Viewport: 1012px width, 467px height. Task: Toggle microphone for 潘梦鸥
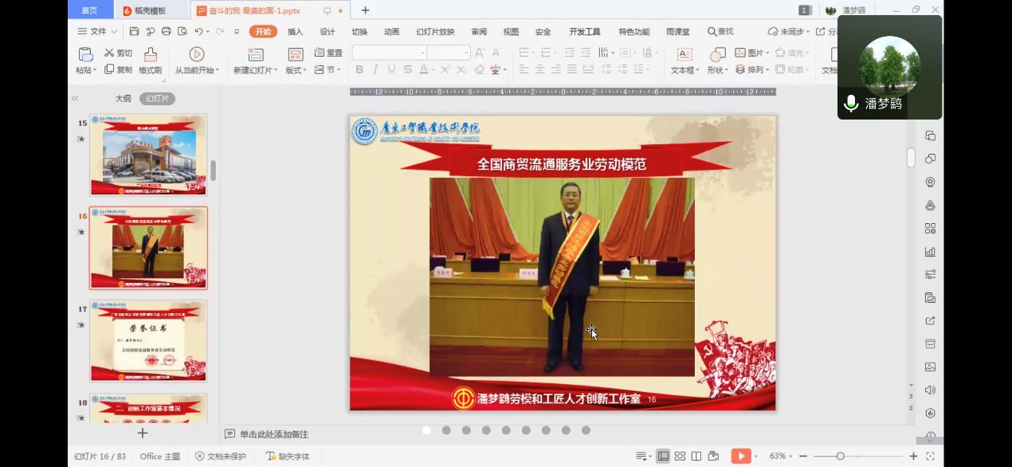851,104
